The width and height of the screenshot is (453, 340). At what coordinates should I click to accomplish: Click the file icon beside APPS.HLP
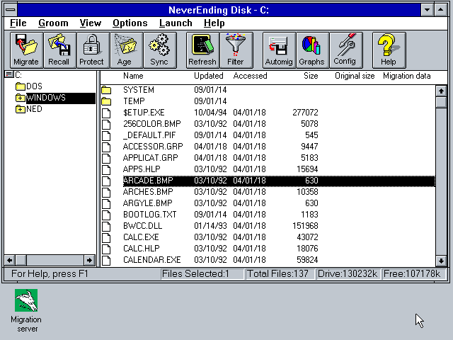pos(106,169)
